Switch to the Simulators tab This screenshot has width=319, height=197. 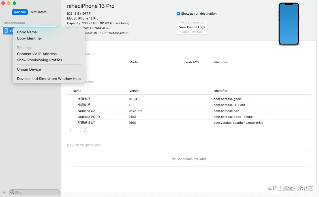click(x=39, y=12)
